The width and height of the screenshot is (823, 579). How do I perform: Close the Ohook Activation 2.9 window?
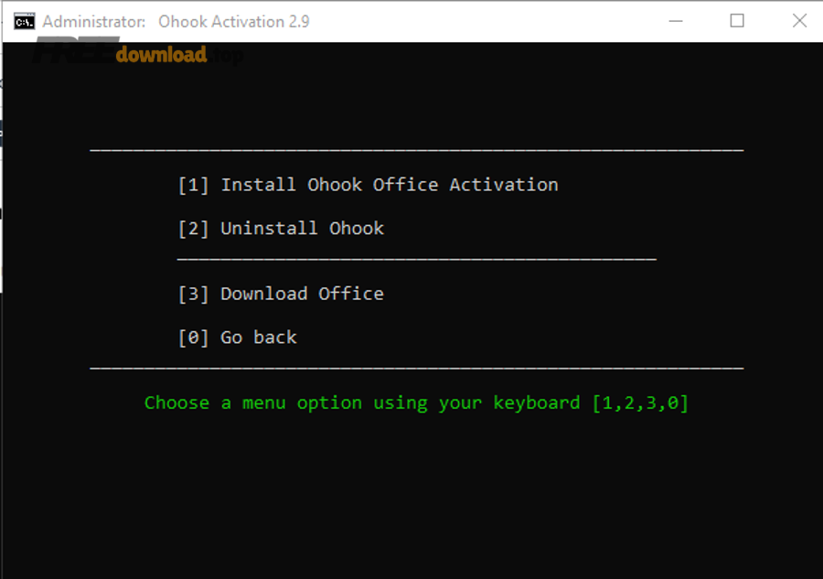pos(799,21)
